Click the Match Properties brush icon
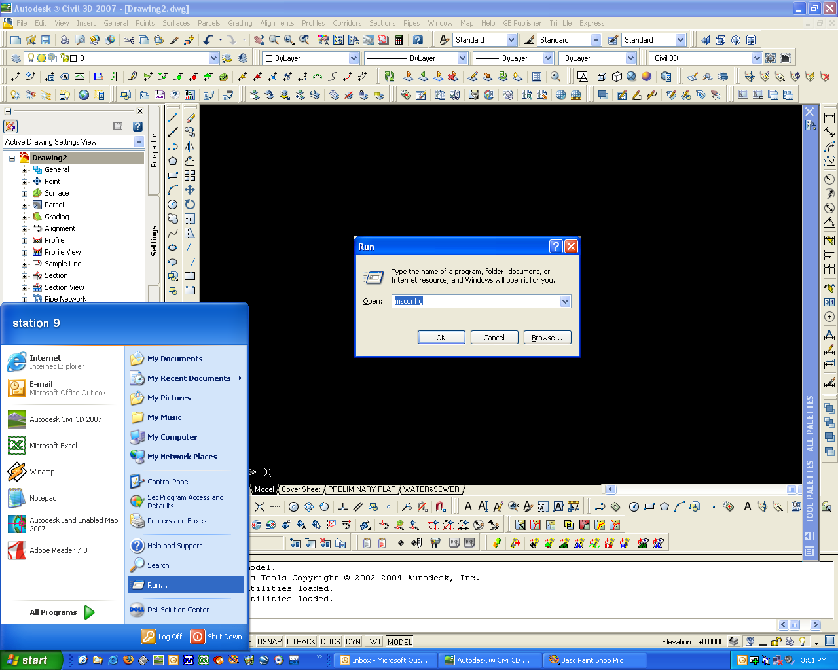The image size is (838, 670). tap(173, 40)
